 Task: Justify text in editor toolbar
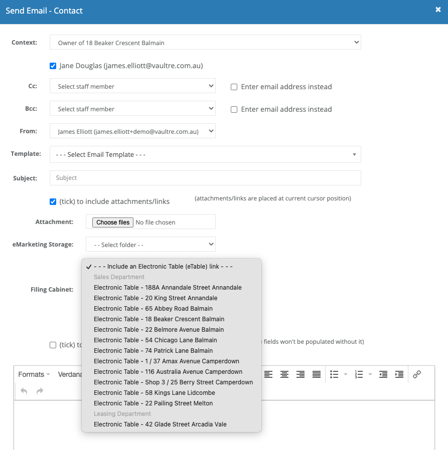pos(317,374)
